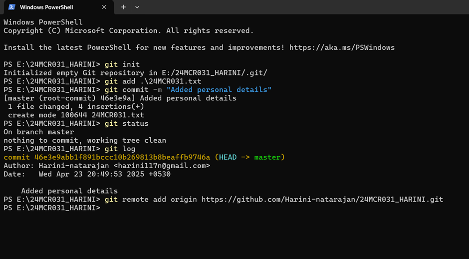Click '[master (root-commit) 46e3e9a]' output line
469x259 pixels.
pyautogui.click(x=120, y=98)
